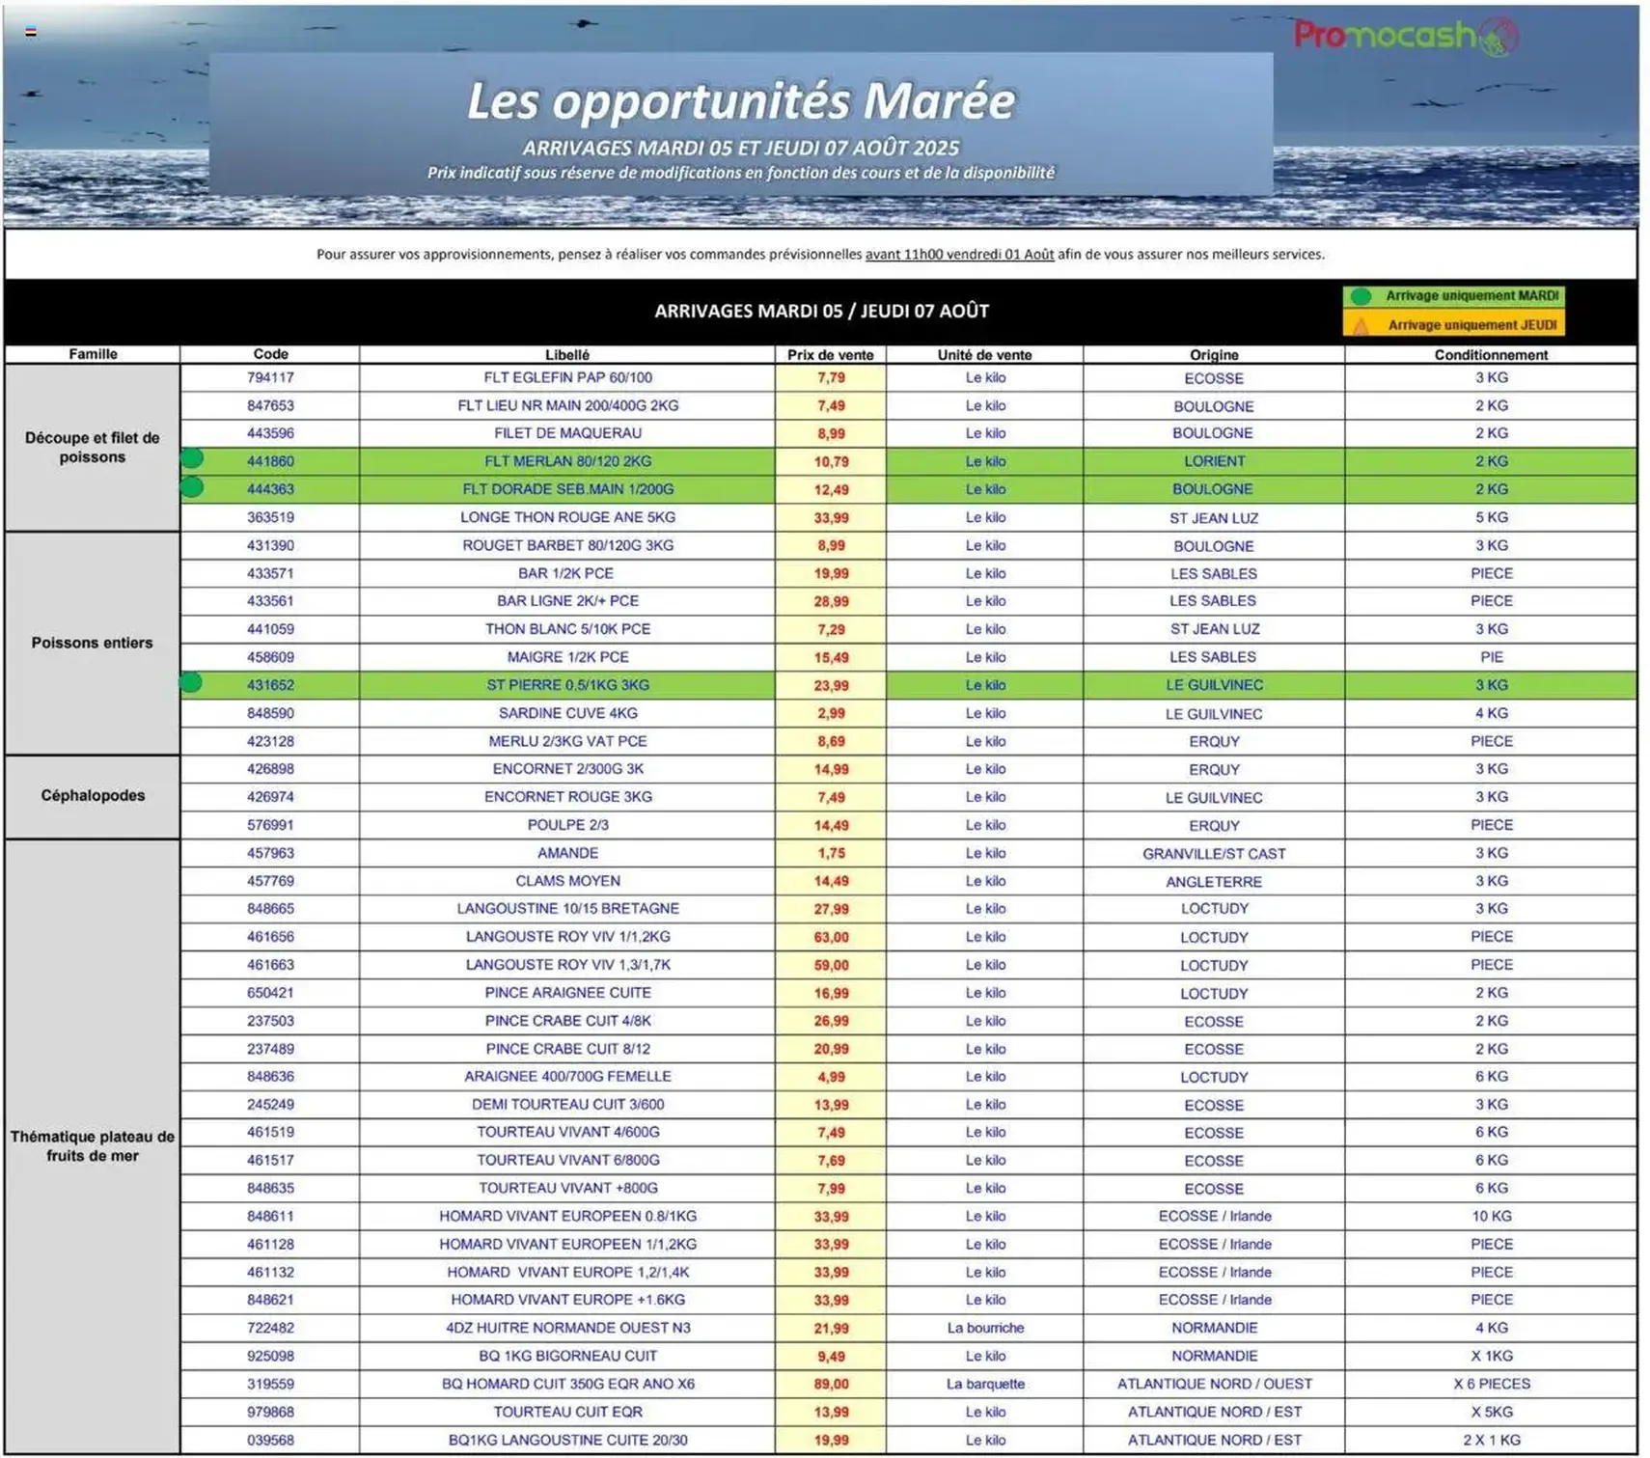This screenshot has height=1458, width=1650.
Task: Click 'HOMARD VIVANT EUROPEEN 0.8/1KG'
Action: (x=567, y=1216)
